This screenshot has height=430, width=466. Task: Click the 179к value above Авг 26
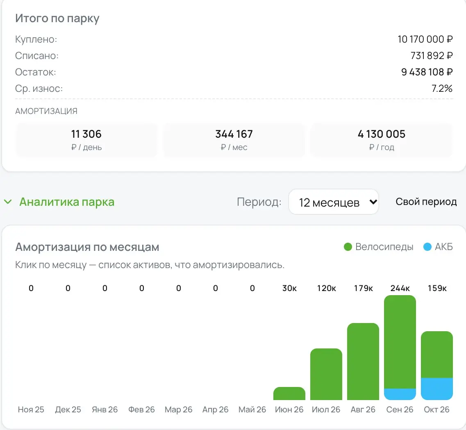pyautogui.click(x=363, y=288)
